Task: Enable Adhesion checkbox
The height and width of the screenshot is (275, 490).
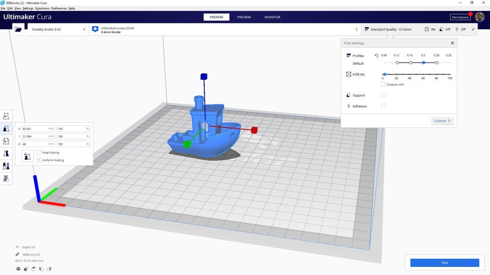Action: pyautogui.click(x=383, y=107)
